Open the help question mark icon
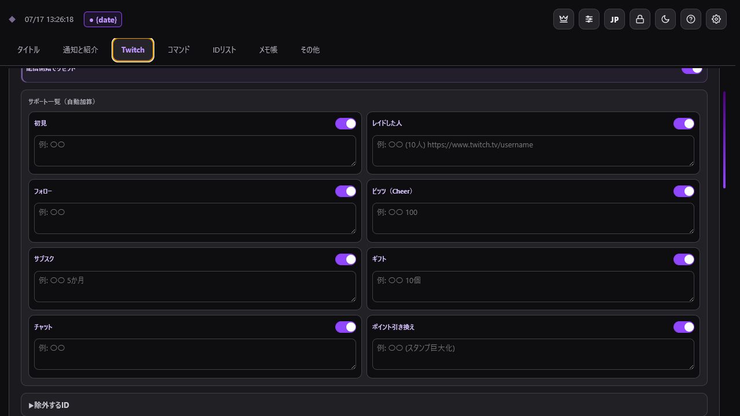740x416 pixels. coord(691,19)
